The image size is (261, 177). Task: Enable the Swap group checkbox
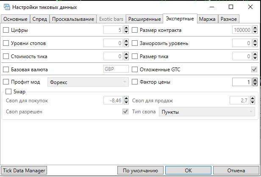pos(8,92)
